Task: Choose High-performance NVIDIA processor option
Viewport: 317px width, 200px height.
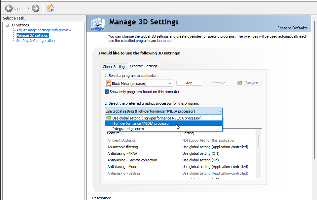Action: 164,123
